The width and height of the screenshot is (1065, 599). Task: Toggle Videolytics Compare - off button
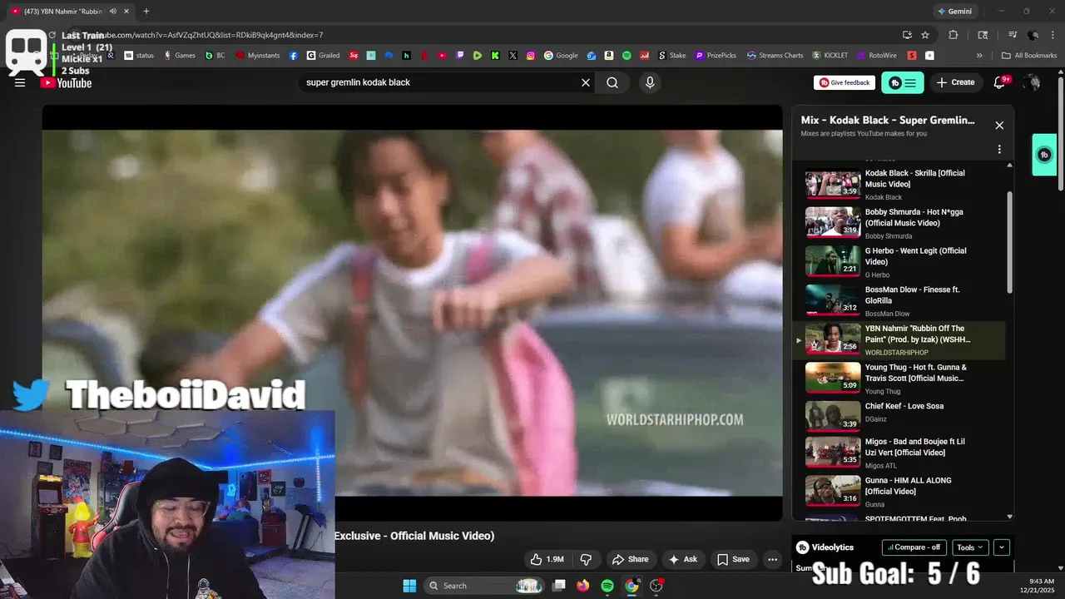(914, 547)
